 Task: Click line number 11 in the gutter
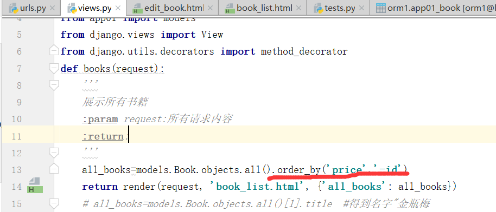[16, 136]
